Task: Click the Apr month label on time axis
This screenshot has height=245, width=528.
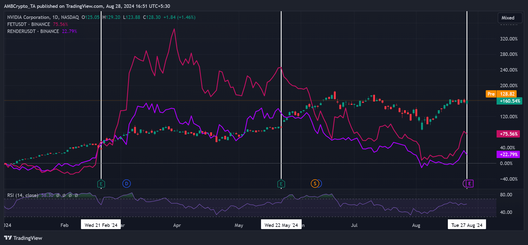Action: pyautogui.click(x=177, y=225)
